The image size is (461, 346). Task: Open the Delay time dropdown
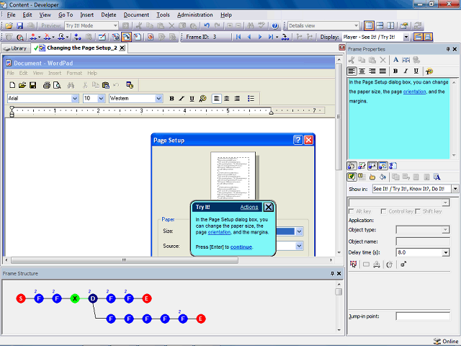[446, 252]
